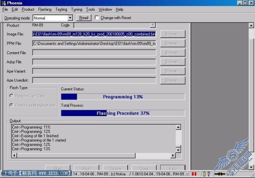The width and height of the screenshot is (255, 178).
Task: Open the Product menu
Action: tap(28, 10)
